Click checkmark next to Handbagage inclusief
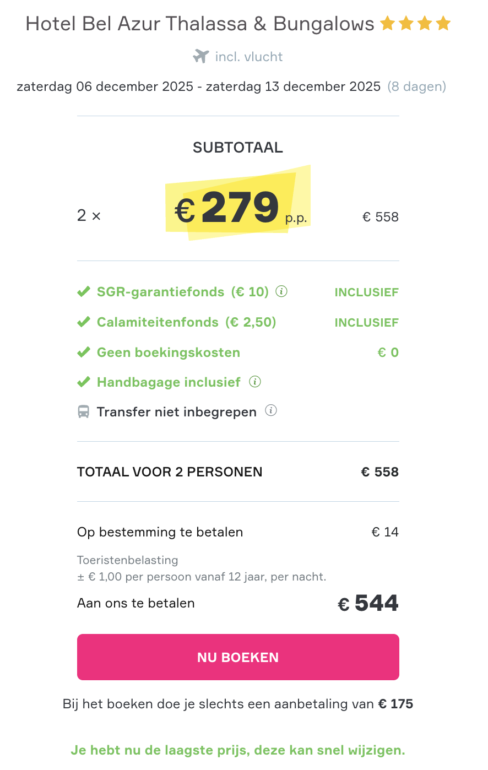 [84, 382]
